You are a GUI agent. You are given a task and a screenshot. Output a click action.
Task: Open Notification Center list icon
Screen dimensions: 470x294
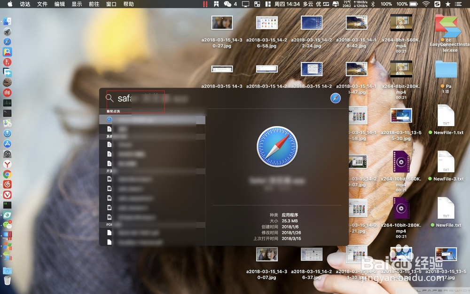click(x=458, y=4)
